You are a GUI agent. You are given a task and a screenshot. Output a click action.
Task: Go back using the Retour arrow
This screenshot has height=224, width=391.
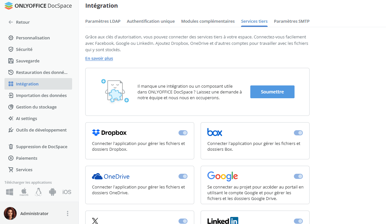coord(11,22)
